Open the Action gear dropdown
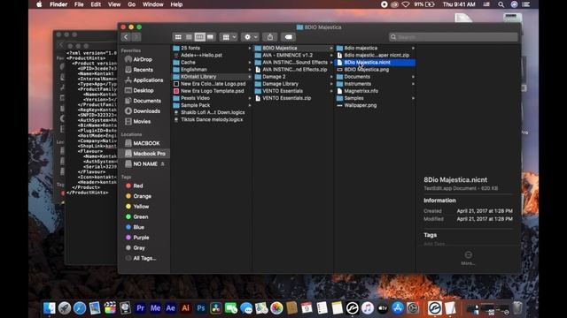Image resolution: width=567 pixels, height=318 pixels. pos(250,37)
